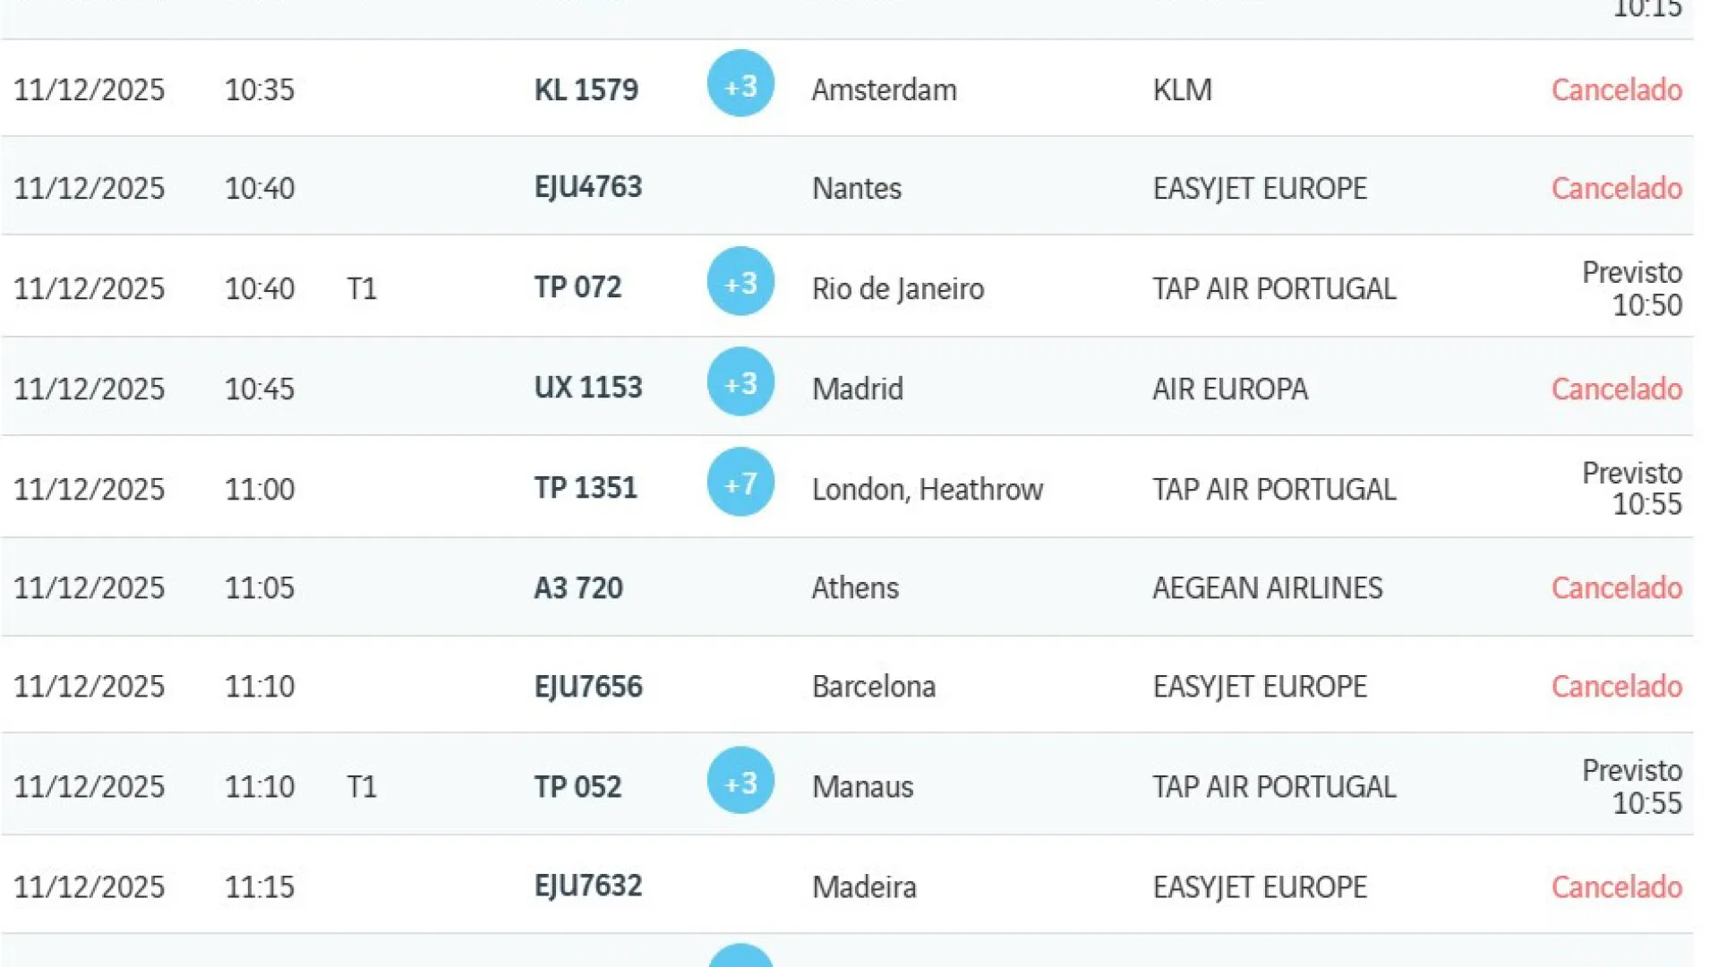Click the Cancelado status for Amsterdam flight

click(x=1616, y=90)
